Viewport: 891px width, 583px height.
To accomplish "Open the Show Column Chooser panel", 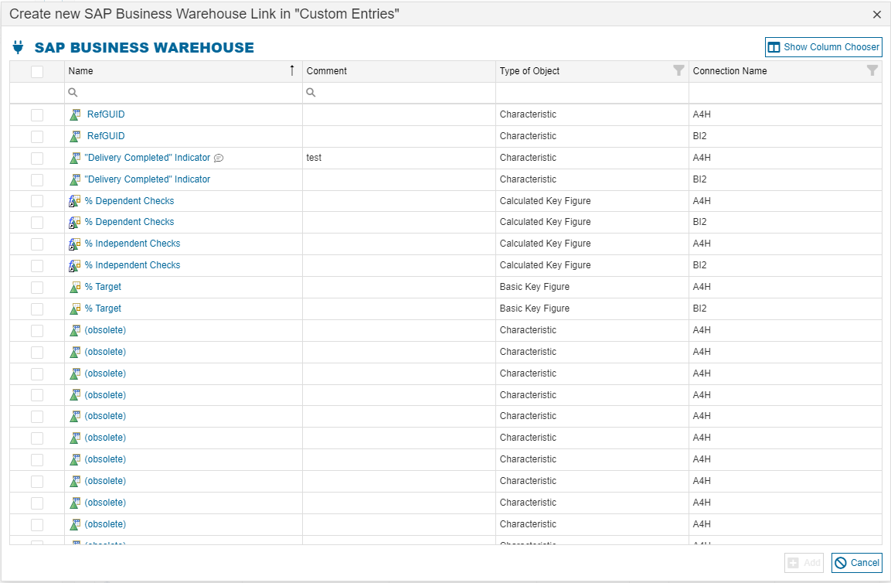I will click(x=824, y=47).
